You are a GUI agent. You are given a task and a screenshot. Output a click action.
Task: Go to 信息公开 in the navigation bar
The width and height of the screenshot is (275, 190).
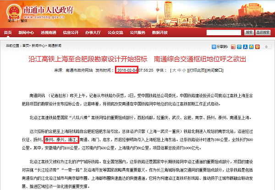[x=71, y=33]
